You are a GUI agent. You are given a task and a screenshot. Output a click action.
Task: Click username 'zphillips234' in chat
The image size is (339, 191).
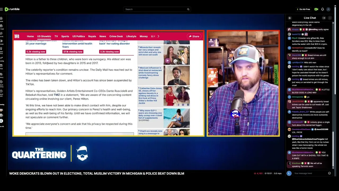298,63
